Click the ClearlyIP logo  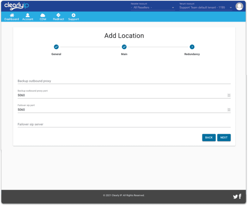point(17,6)
